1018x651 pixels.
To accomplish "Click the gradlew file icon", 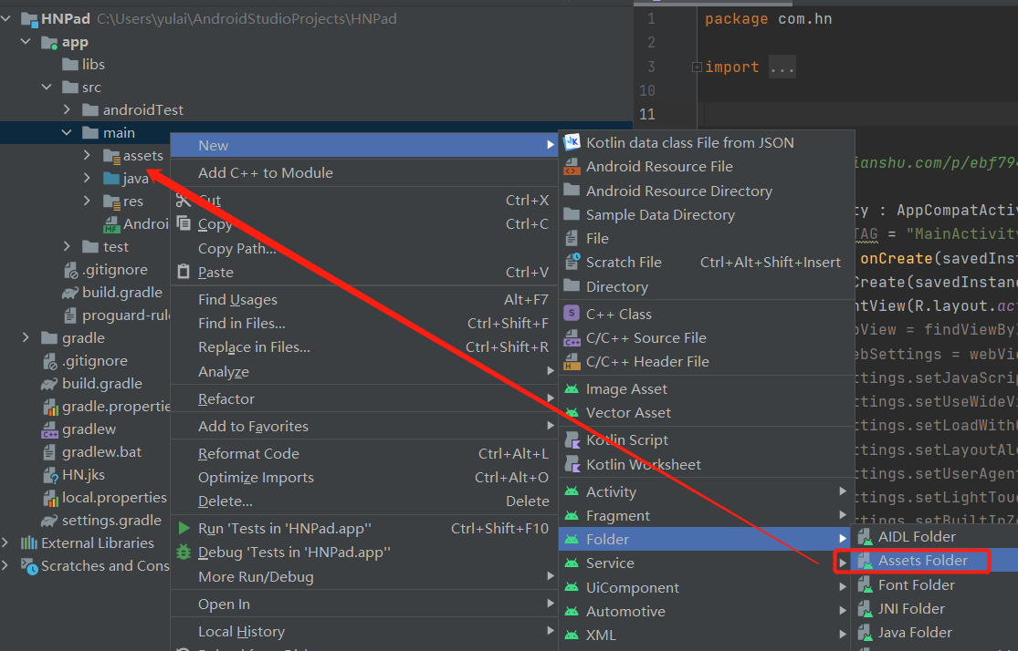I will tap(50, 429).
